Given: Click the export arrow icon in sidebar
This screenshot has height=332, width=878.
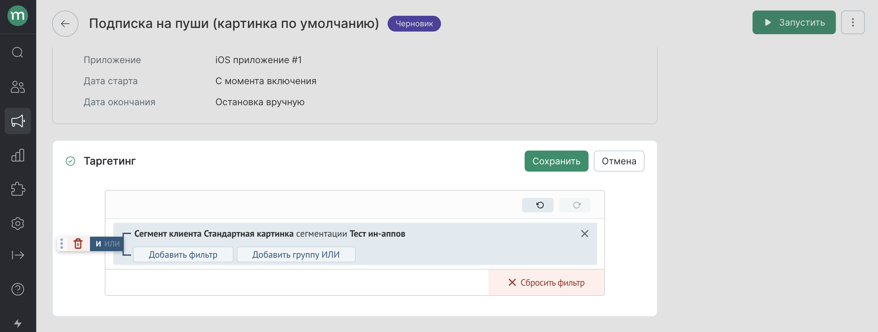Looking at the screenshot, I should [x=18, y=255].
